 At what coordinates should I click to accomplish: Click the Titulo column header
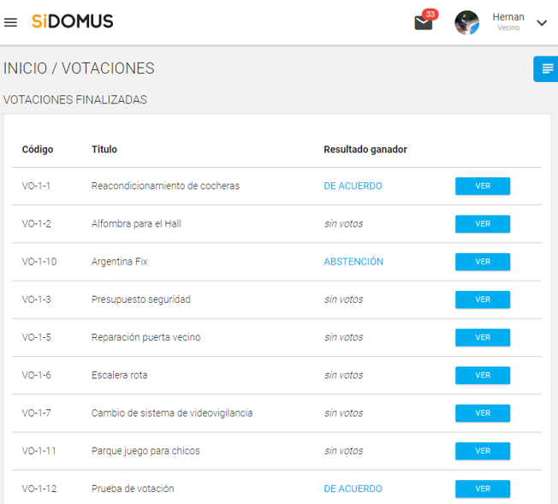click(x=104, y=149)
